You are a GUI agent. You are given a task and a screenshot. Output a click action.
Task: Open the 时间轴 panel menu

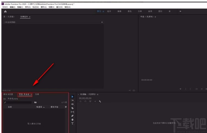(x=98, y=94)
